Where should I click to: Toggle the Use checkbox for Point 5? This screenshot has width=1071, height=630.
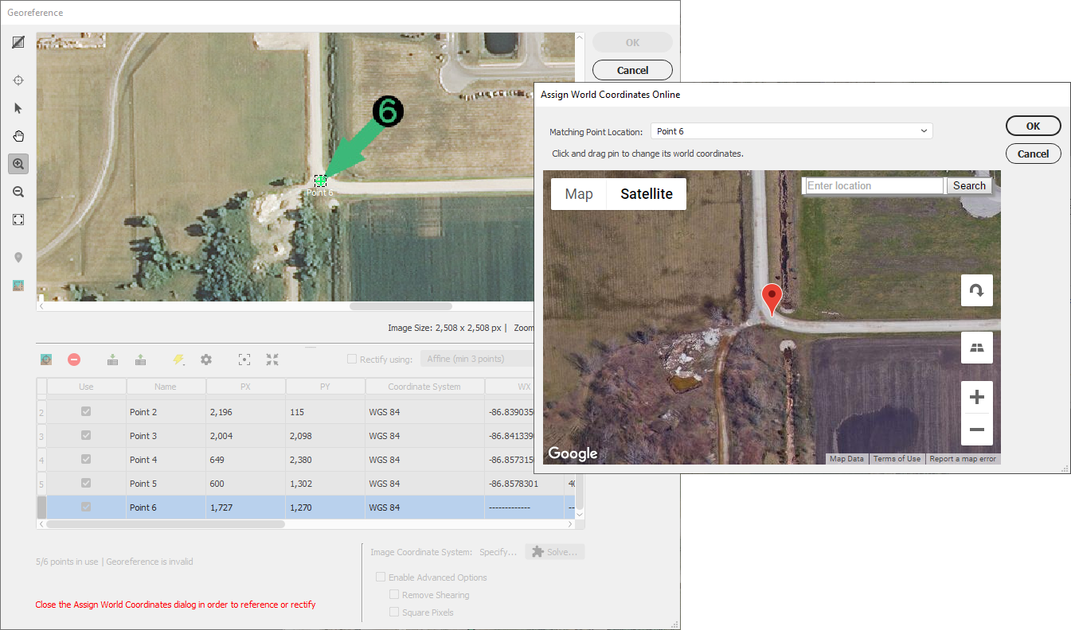click(x=86, y=483)
